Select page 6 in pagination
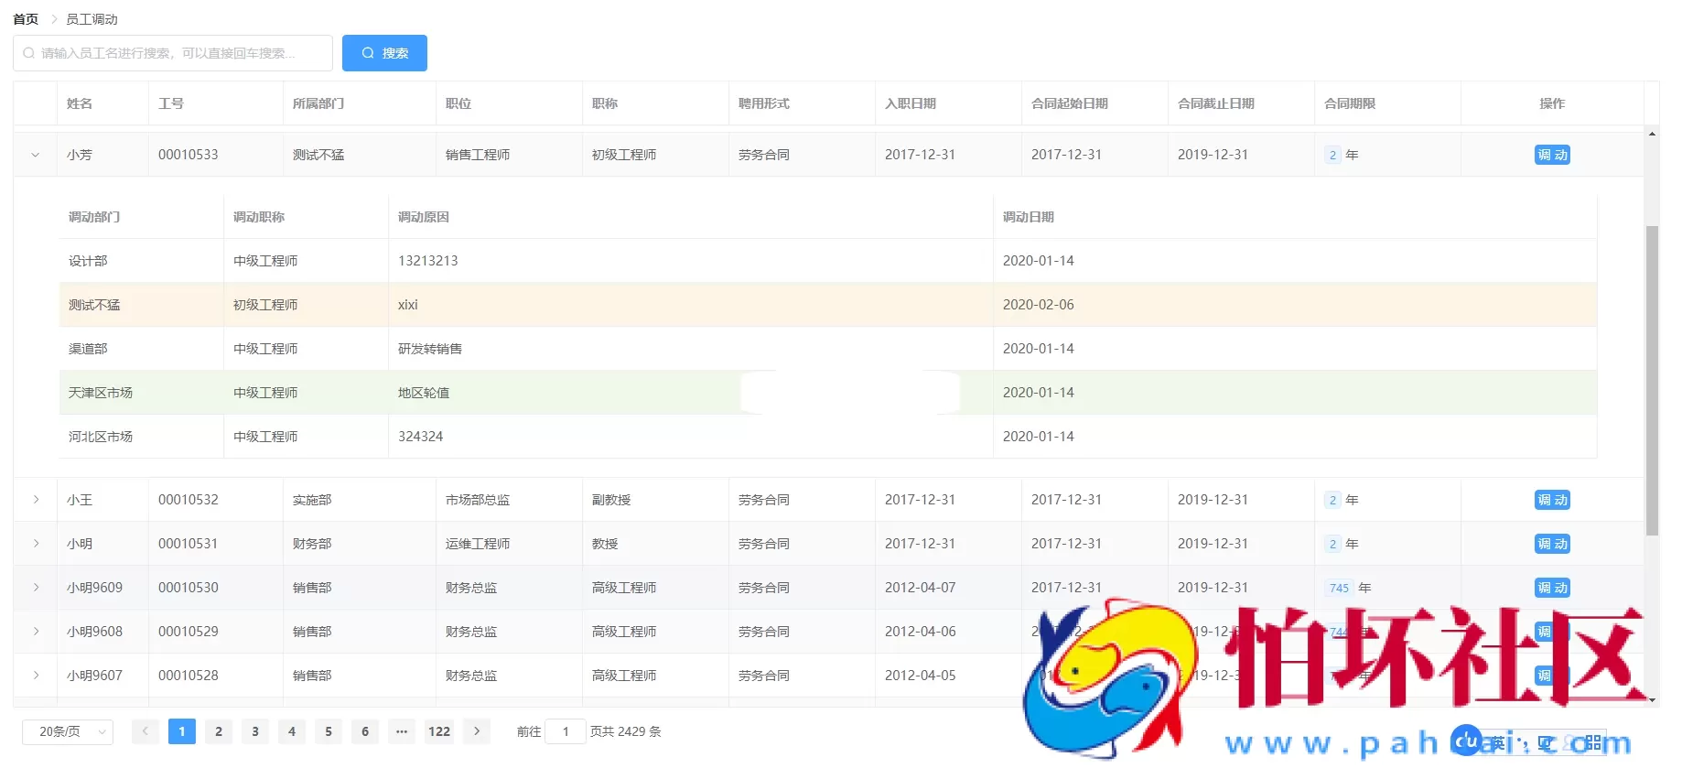The height and width of the screenshot is (779, 1682). click(365, 731)
